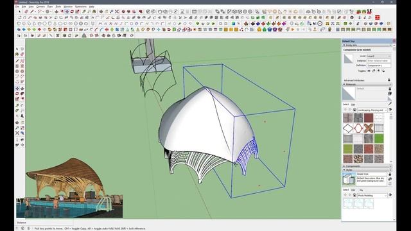The height and width of the screenshot is (231, 411).
Task: Open the Landscaping, Fencing materials dropdown
Action: [372, 110]
